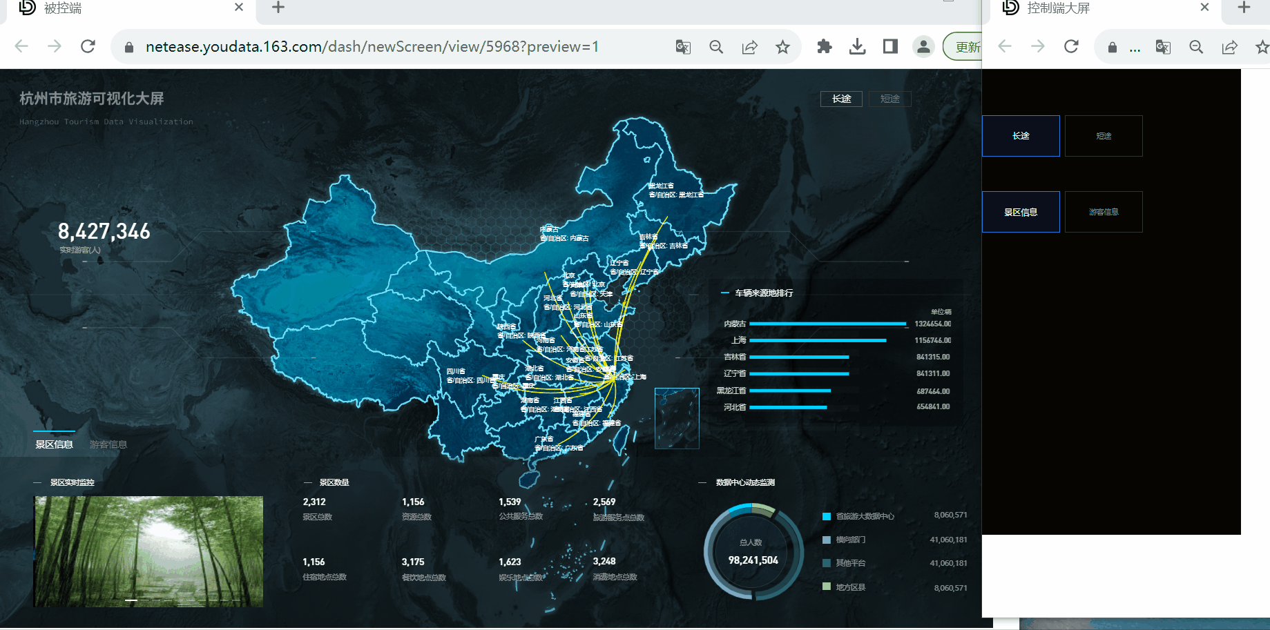Click the share icon in 被控端 address bar

tap(749, 47)
